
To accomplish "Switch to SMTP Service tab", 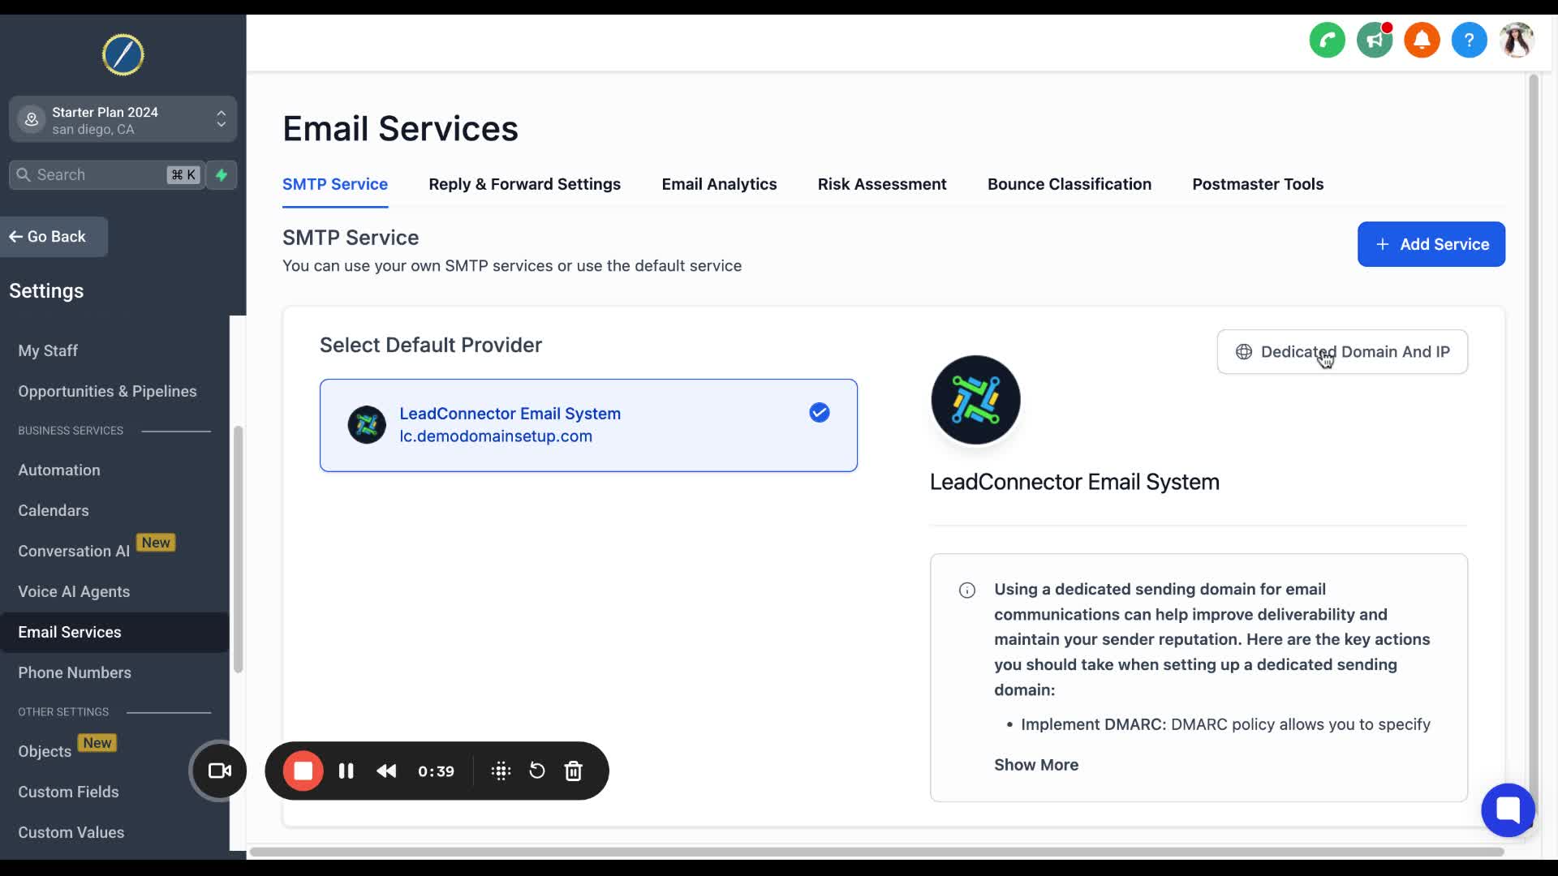I will (335, 184).
